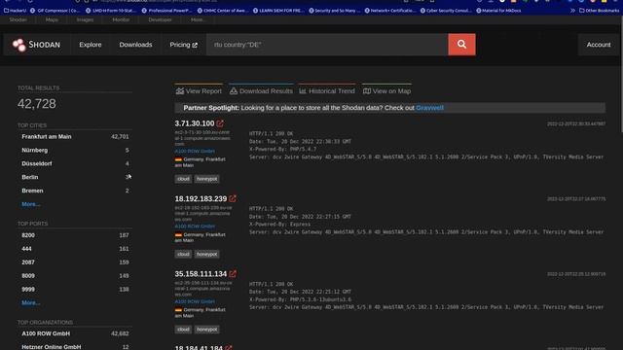Image resolution: width=623 pixels, height=350 pixels.
Task: Open the Pricing external link
Action: (x=183, y=45)
